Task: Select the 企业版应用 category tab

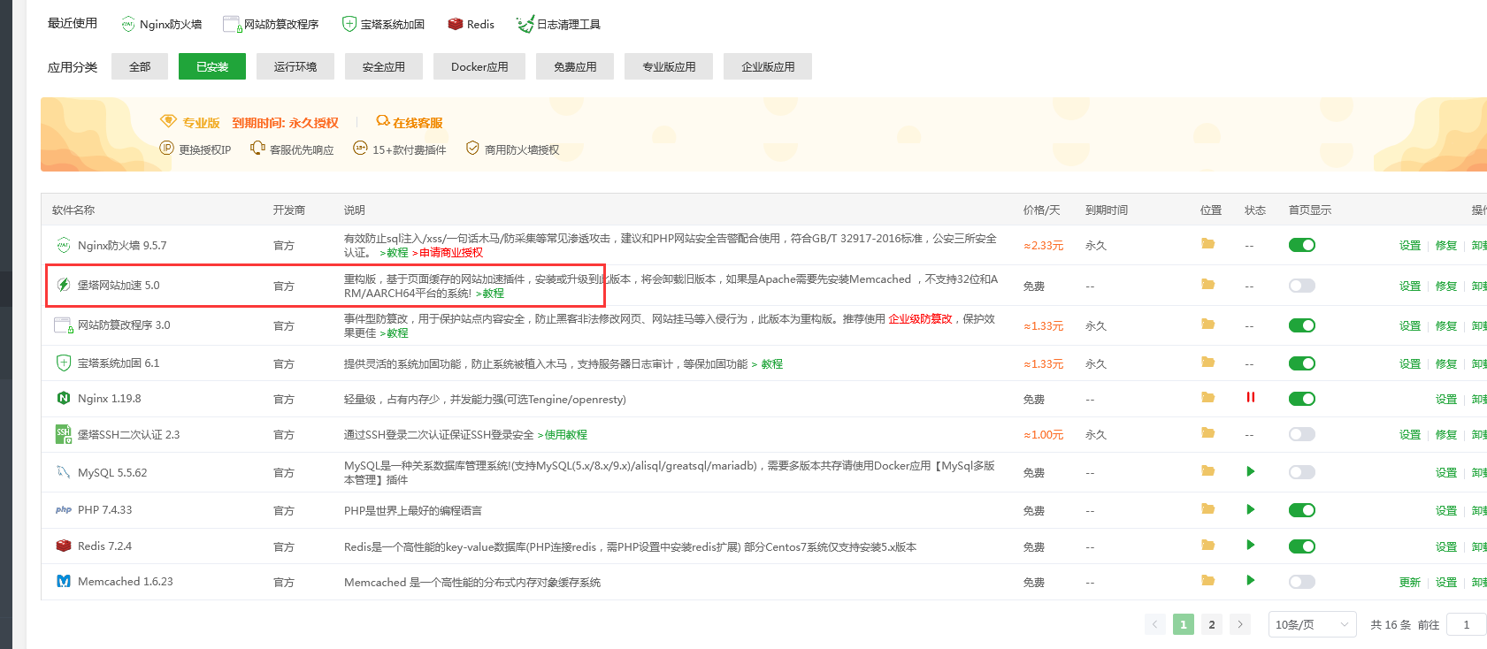Action: click(768, 66)
